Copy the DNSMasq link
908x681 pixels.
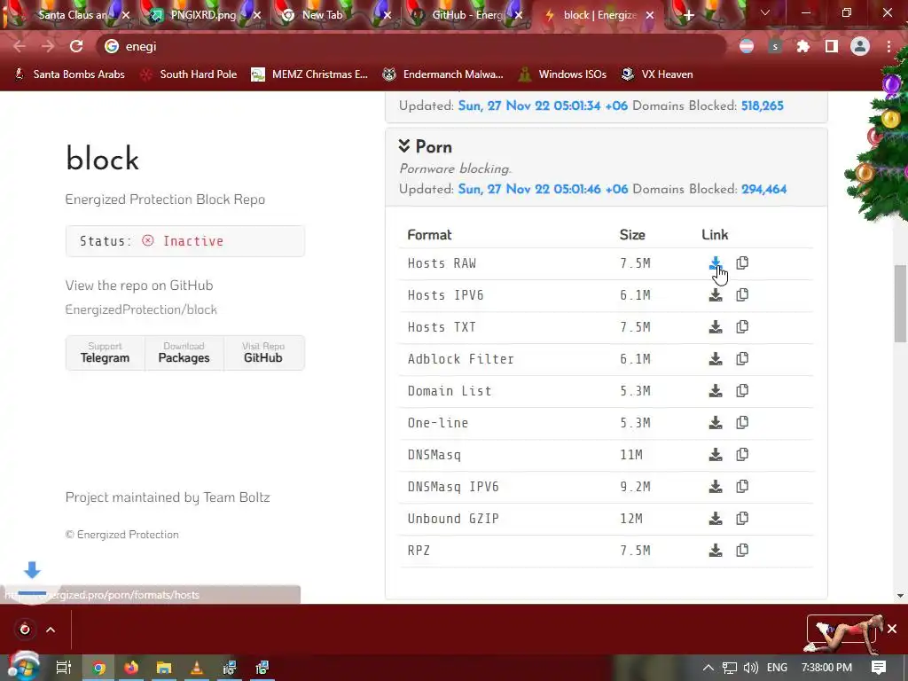(x=742, y=454)
